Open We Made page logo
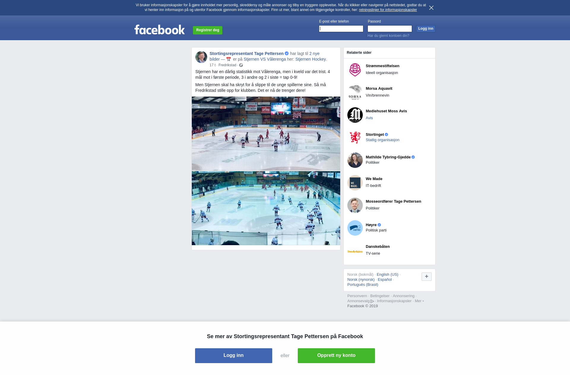The width and height of the screenshot is (570, 375). (355, 183)
